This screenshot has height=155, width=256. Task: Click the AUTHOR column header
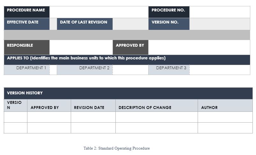[225, 105]
